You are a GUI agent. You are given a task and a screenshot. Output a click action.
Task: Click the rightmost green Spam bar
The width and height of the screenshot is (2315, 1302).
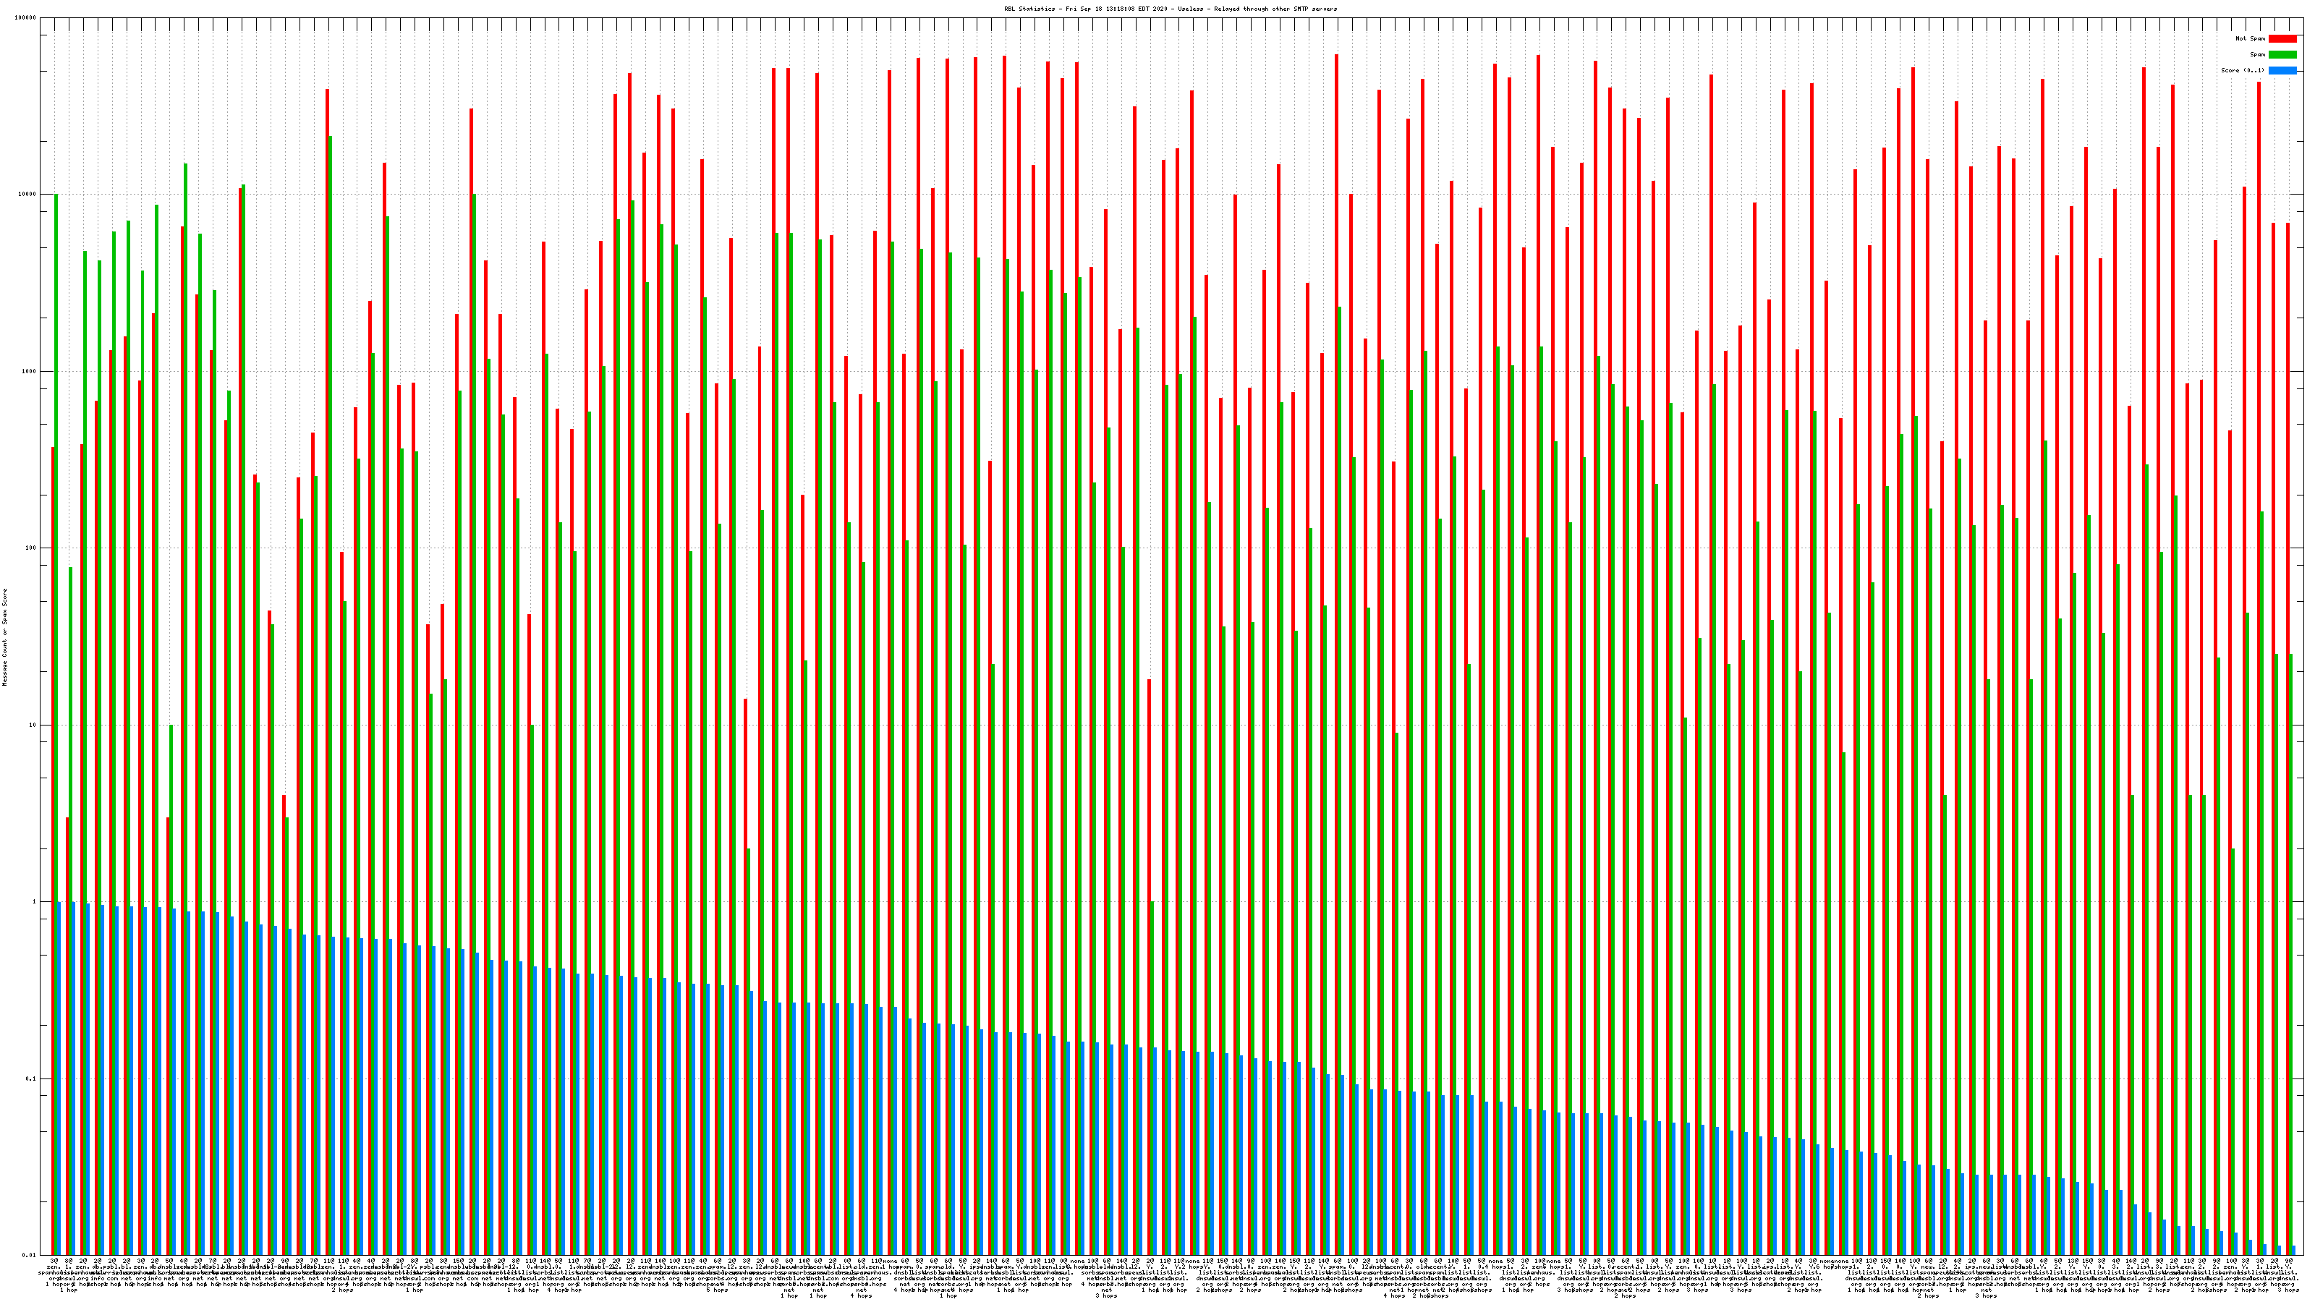[2290, 943]
